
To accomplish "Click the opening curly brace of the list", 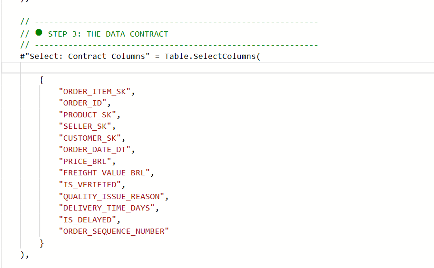I will tap(42, 80).
